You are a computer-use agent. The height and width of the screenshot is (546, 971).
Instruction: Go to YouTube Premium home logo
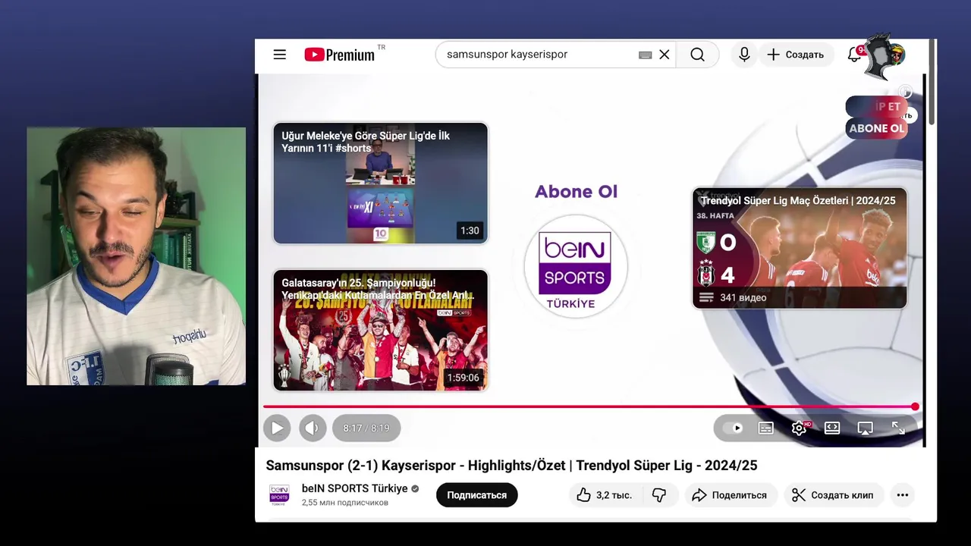(340, 55)
